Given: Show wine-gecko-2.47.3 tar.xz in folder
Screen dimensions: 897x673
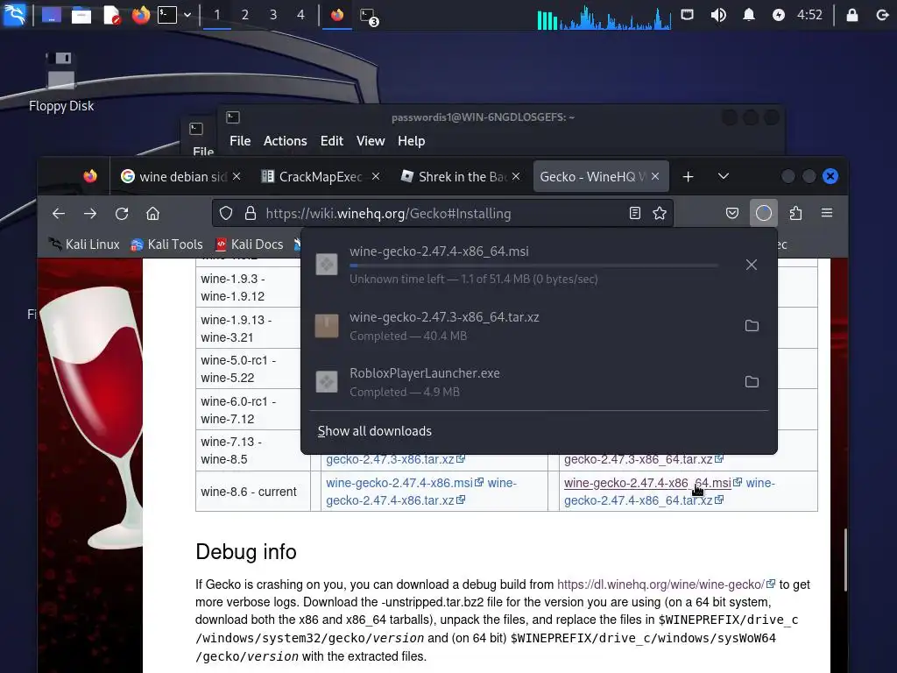Looking at the screenshot, I should pos(752,326).
